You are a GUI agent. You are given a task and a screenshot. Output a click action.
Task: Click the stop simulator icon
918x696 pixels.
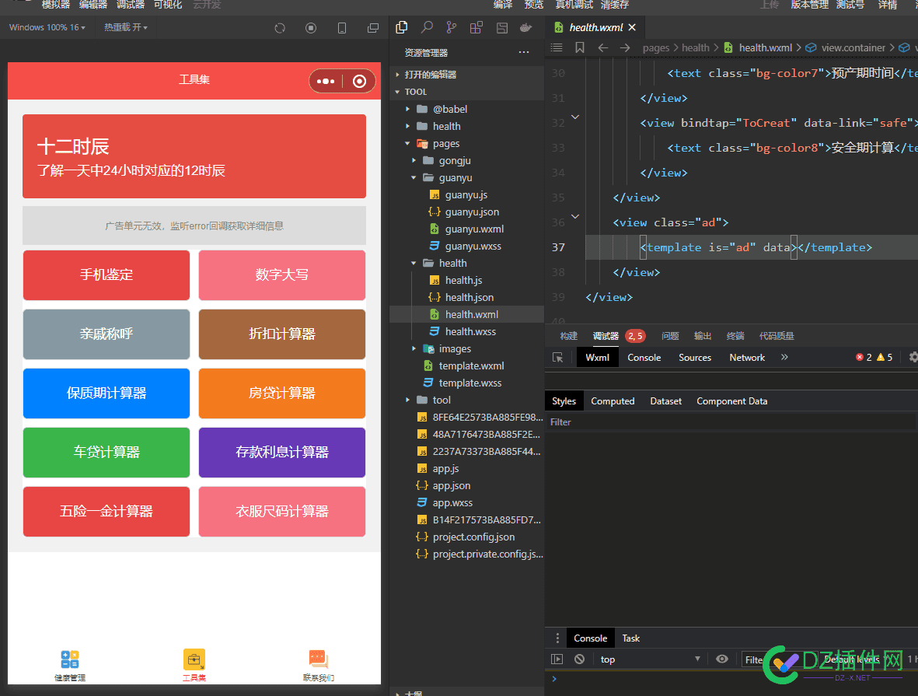point(311,27)
